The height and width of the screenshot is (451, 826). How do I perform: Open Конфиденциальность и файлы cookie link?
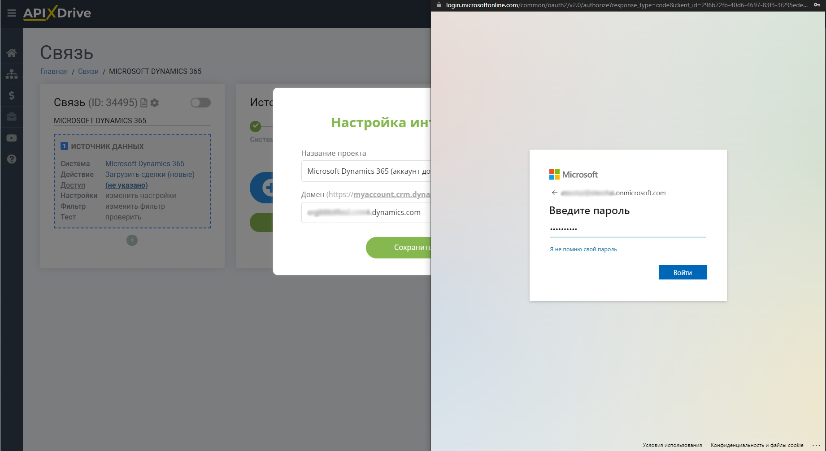point(757,445)
